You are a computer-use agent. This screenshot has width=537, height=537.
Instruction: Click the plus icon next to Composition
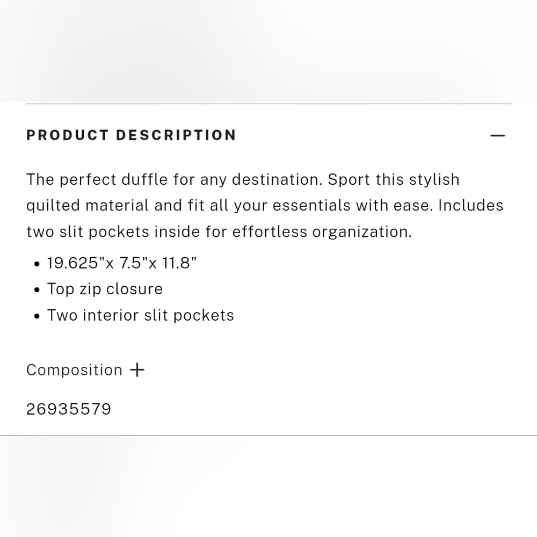click(137, 369)
